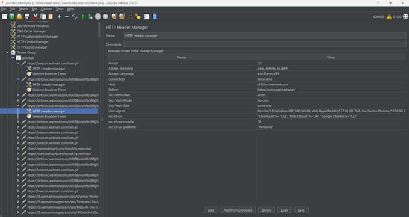Open the Edit menu
This screenshot has width=409, height=217.
coord(12,9)
